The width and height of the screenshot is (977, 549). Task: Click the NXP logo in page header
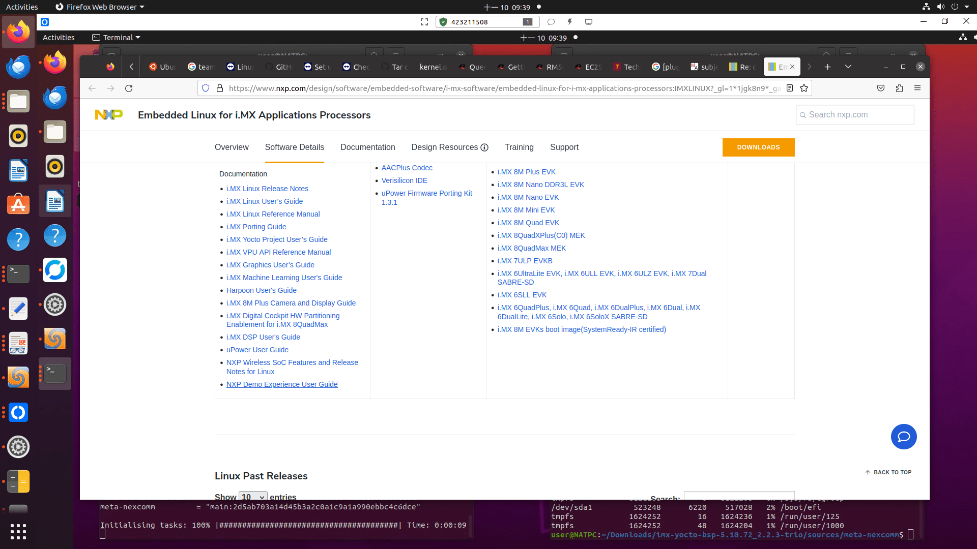point(108,115)
